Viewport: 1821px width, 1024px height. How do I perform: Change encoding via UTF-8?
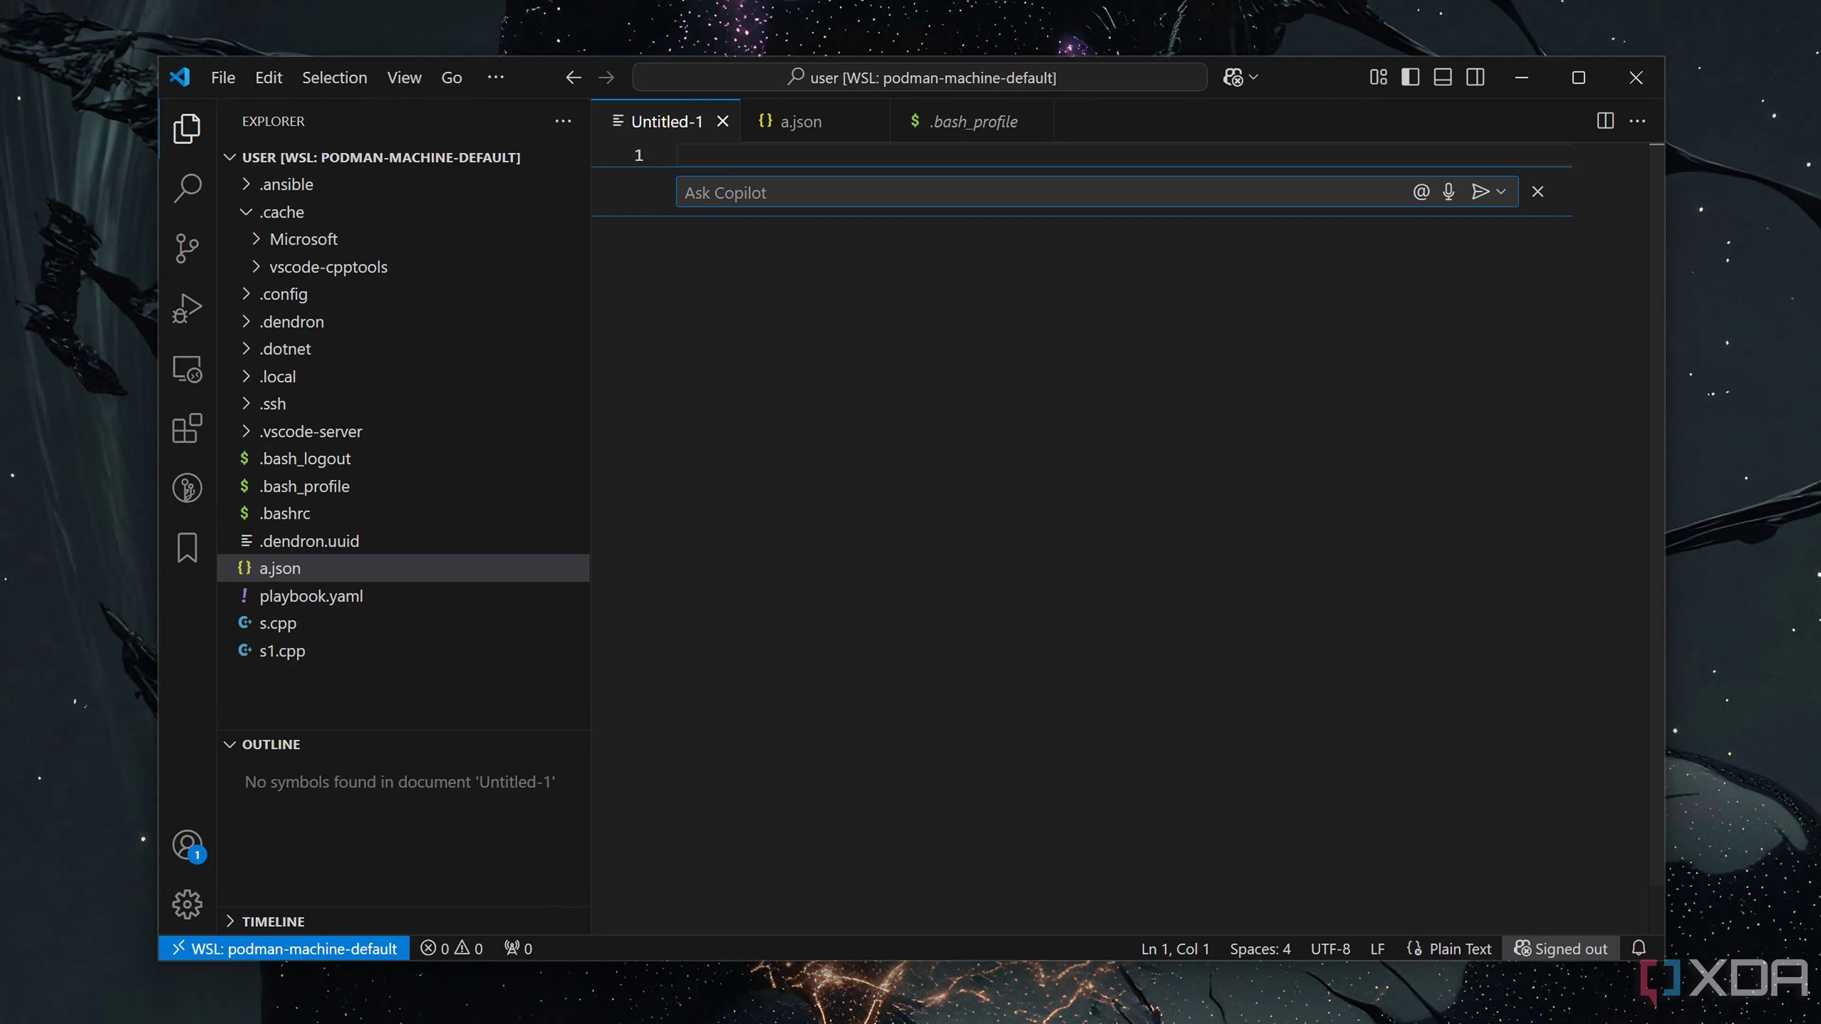coord(1330,948)
